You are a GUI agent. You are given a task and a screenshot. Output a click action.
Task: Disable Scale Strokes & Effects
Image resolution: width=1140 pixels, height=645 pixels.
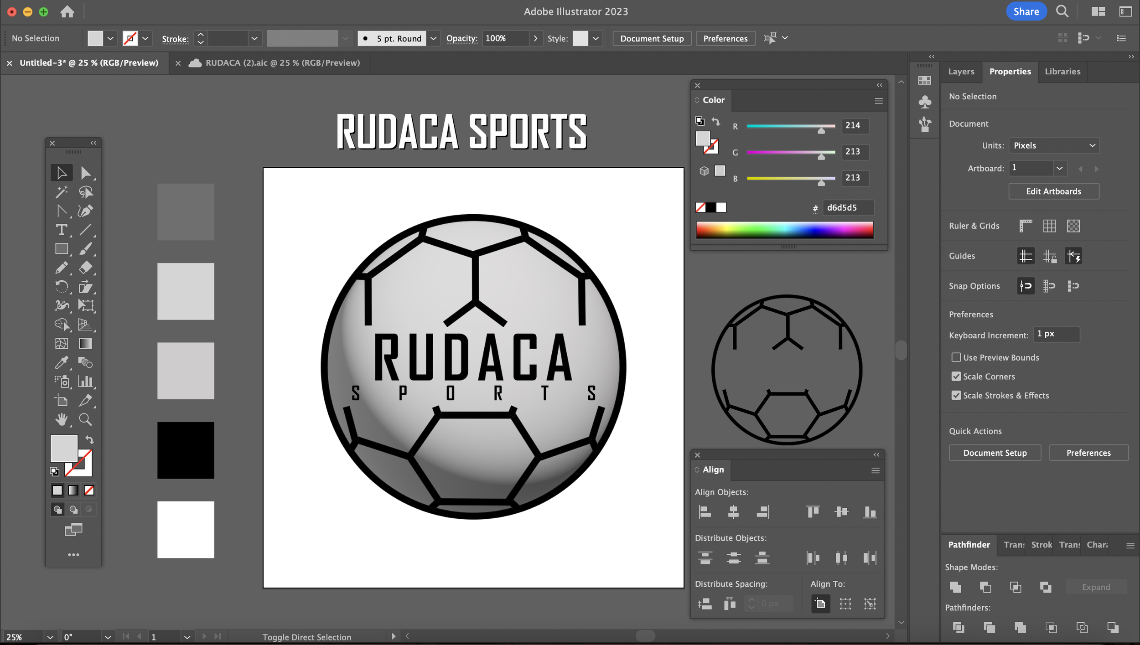point(956,396)
